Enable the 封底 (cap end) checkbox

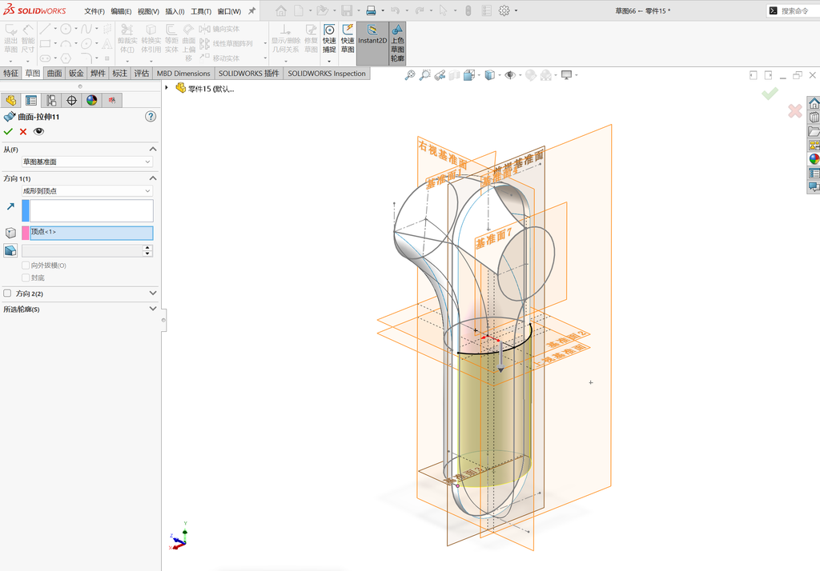coord(25,278)
